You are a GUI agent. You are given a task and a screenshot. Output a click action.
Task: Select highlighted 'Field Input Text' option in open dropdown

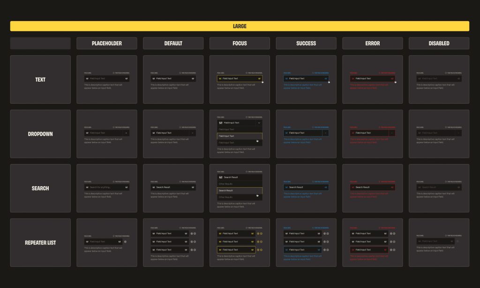coord(240,136)
